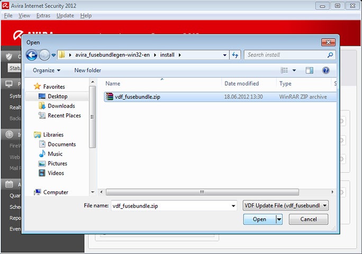362x254 pixels.
Task: Click the Avira umbrella icon in title bar
Action: coord(5,5)
